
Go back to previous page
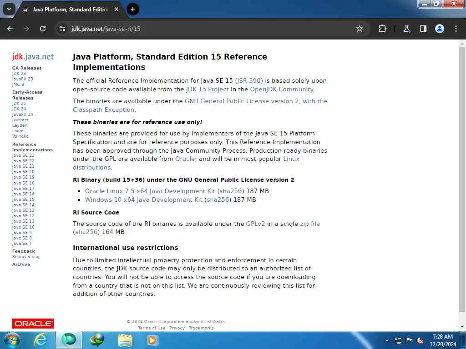point(10,29)
